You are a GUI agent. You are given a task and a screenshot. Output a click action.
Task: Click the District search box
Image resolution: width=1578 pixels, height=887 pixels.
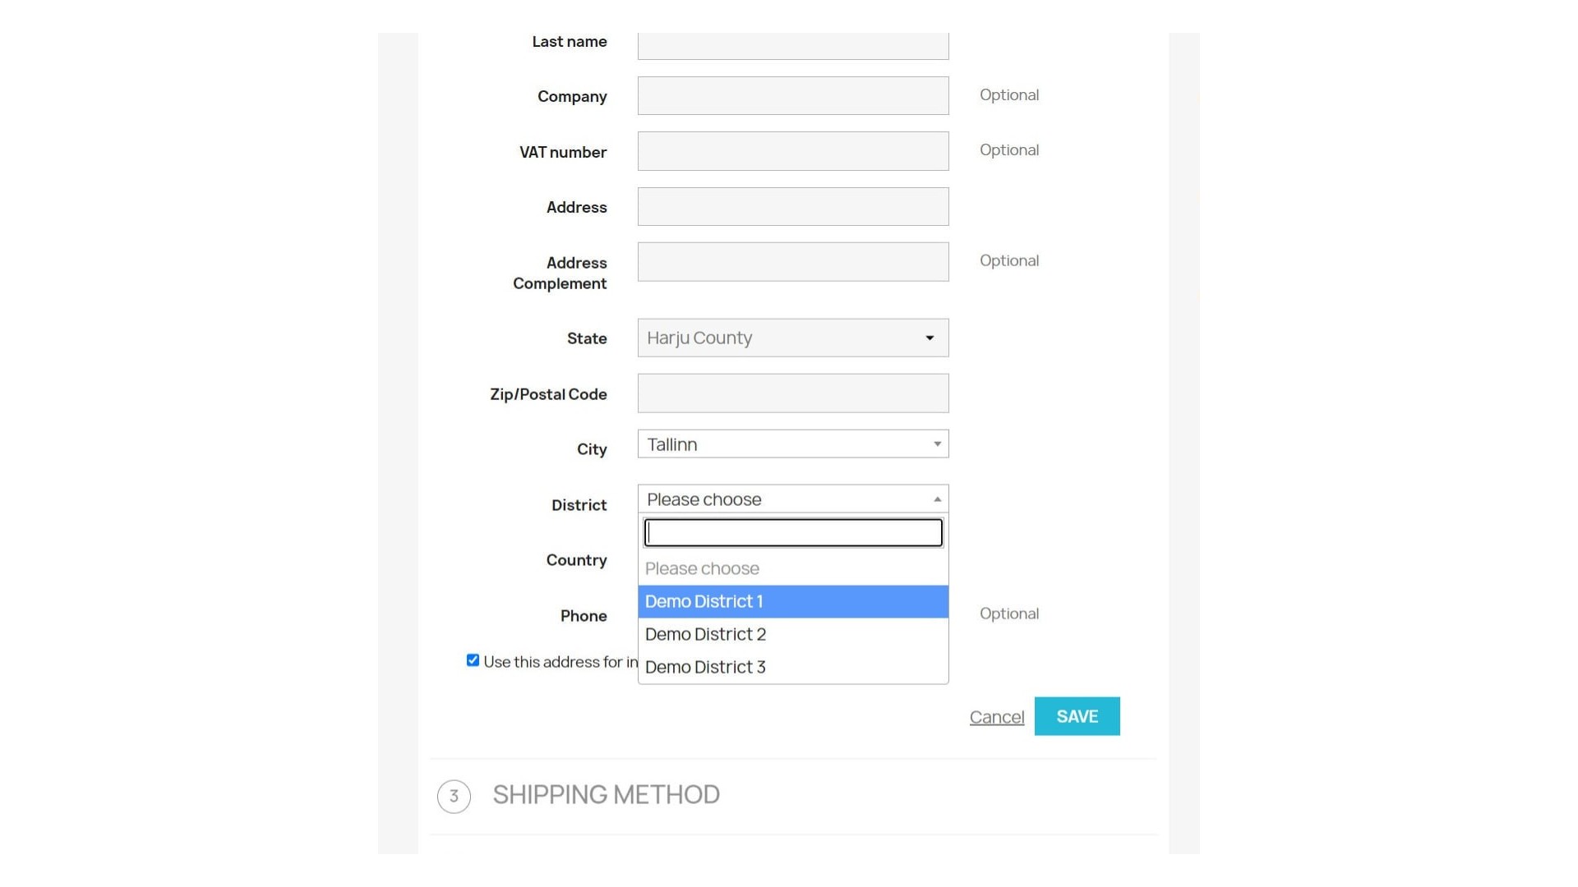pyautogui.click(x=792, y=533)
